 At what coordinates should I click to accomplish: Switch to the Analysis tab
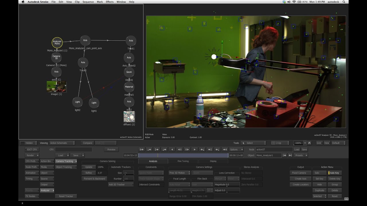pyautogui.click(x=153, y=161)
